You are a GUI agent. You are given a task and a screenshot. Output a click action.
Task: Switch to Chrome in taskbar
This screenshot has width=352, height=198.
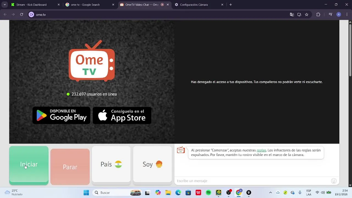pos(239,193)
